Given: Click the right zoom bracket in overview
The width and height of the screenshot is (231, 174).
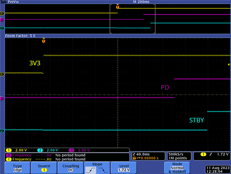Looking at the screenshot, I should 155,19.
